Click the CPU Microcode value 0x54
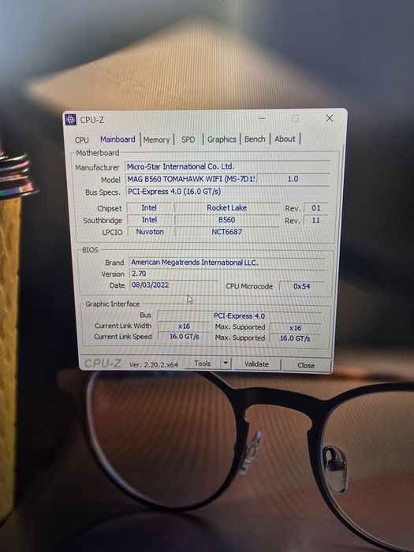The height and width of the screenshot is (552, 414). point(302,286)
